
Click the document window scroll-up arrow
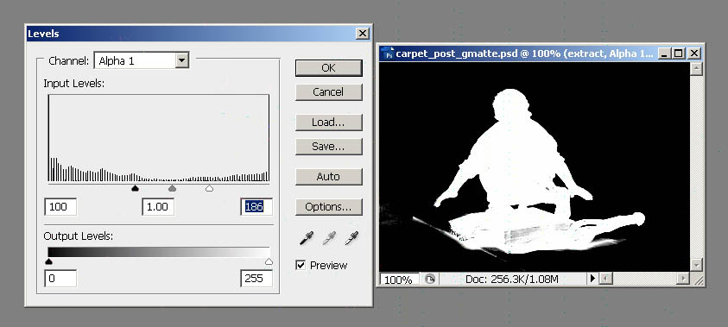[x=695, y=69]
